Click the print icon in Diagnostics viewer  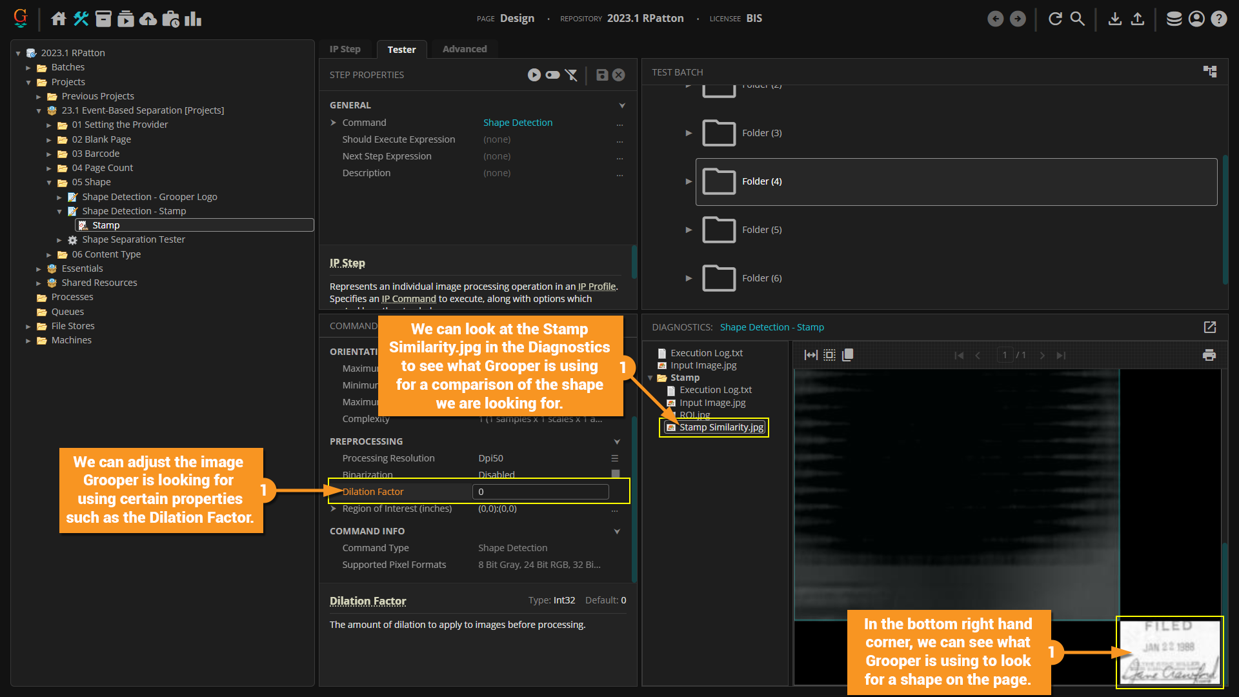click(1209, 355)
